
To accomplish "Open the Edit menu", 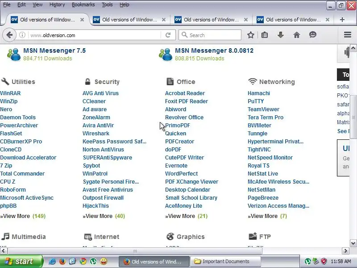I will pyautogui.click(x=21, y=4).
